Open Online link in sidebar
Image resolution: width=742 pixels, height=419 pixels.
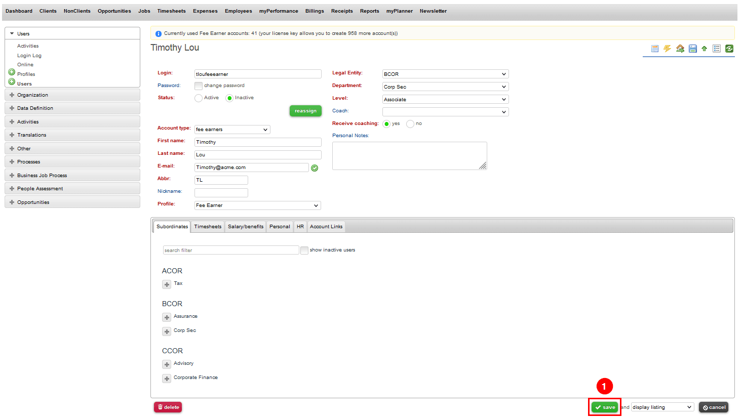(x=25, y=65)
